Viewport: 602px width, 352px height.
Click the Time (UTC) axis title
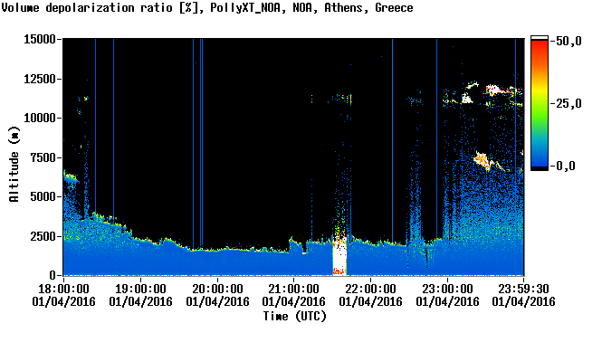[x=294, y=317]
